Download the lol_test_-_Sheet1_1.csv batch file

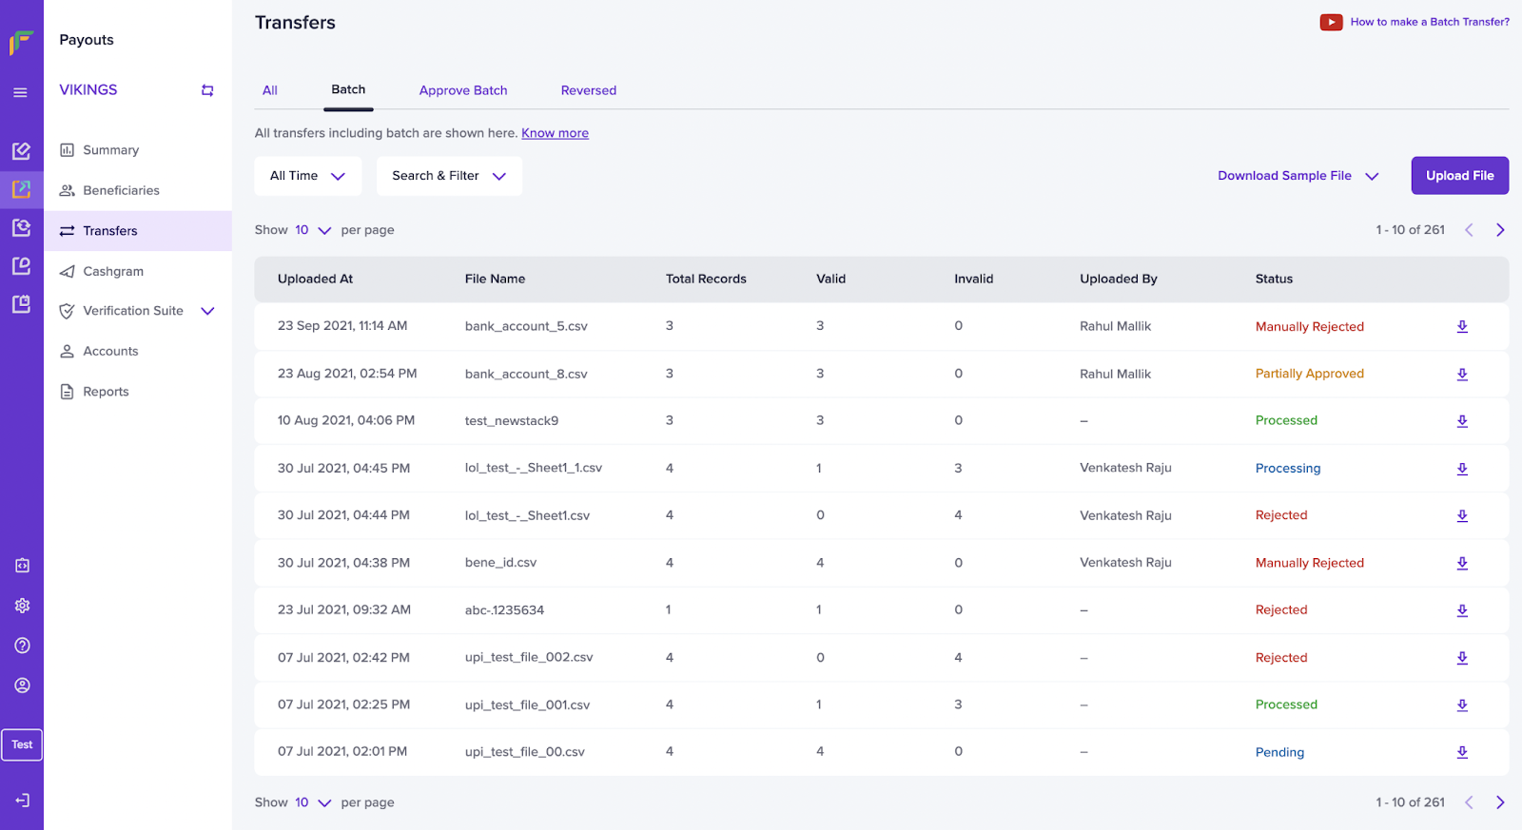(x=1462, y=468)
